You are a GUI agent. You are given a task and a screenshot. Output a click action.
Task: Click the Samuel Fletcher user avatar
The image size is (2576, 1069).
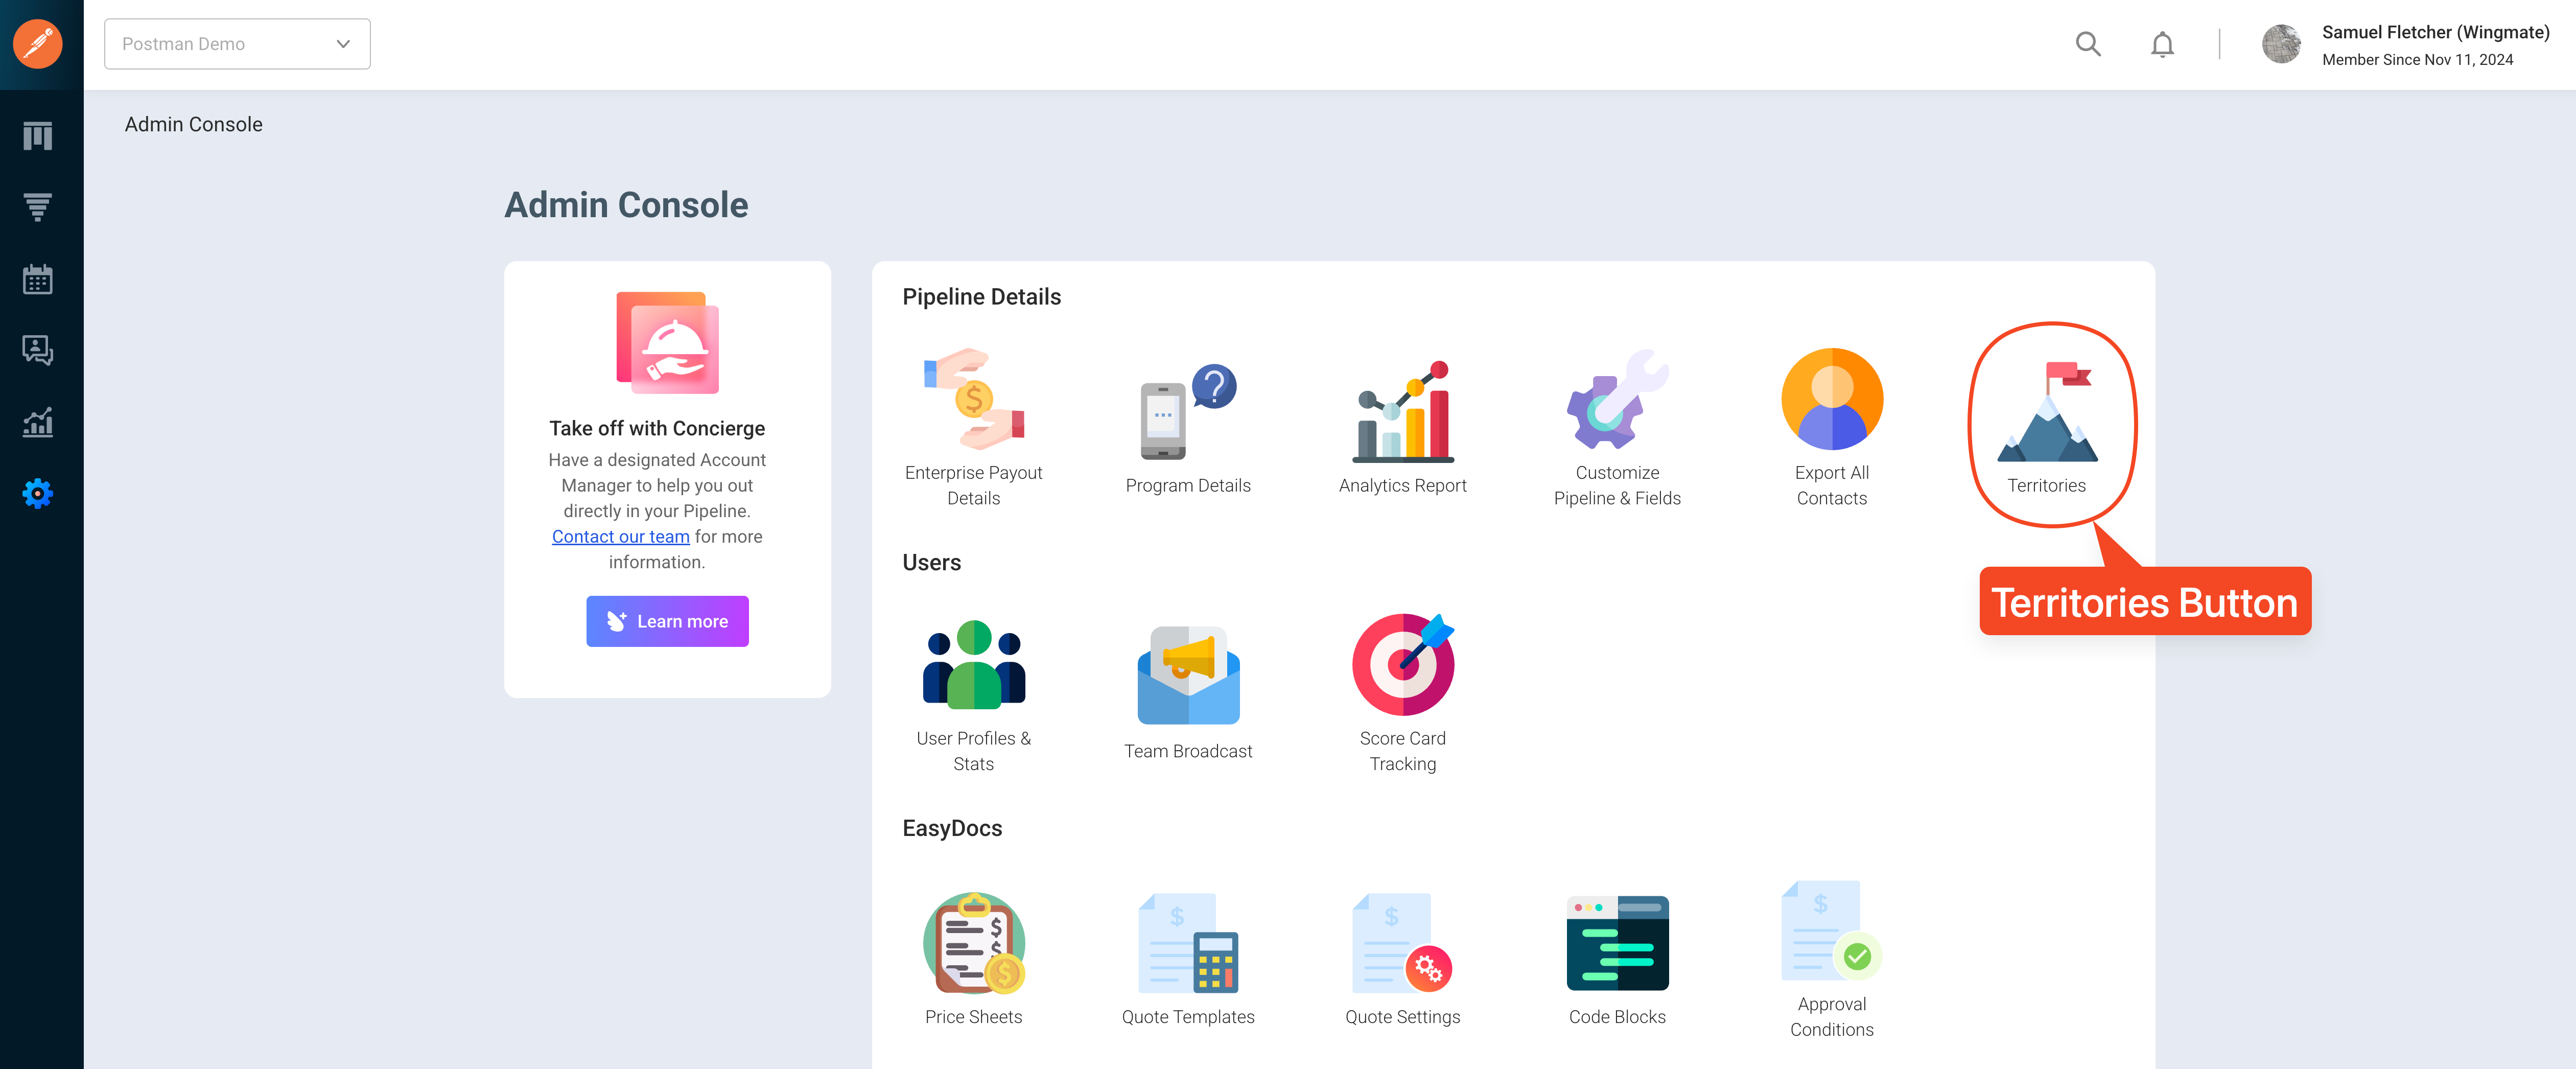(2281, 44)
